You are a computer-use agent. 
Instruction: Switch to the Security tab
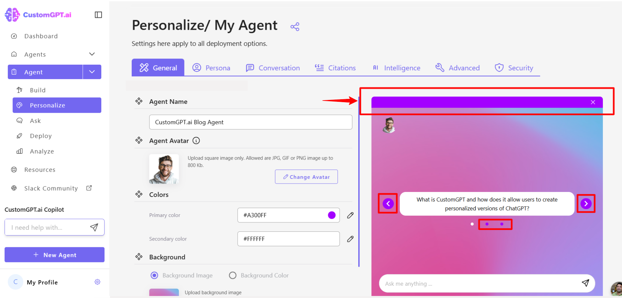(514, 68)
